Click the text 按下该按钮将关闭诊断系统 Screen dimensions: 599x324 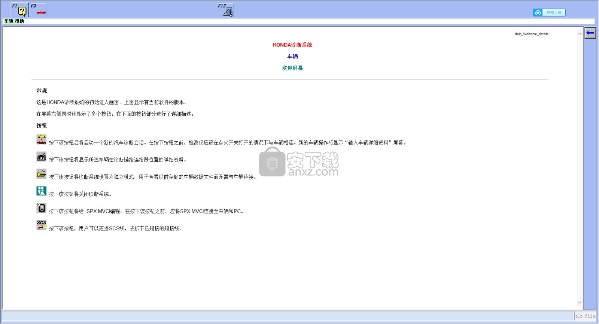click(80, 194)
